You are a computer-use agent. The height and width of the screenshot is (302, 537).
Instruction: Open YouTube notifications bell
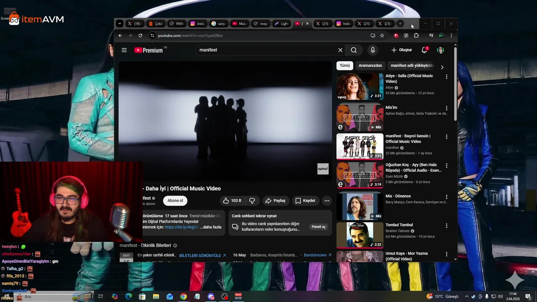point(425,50)
